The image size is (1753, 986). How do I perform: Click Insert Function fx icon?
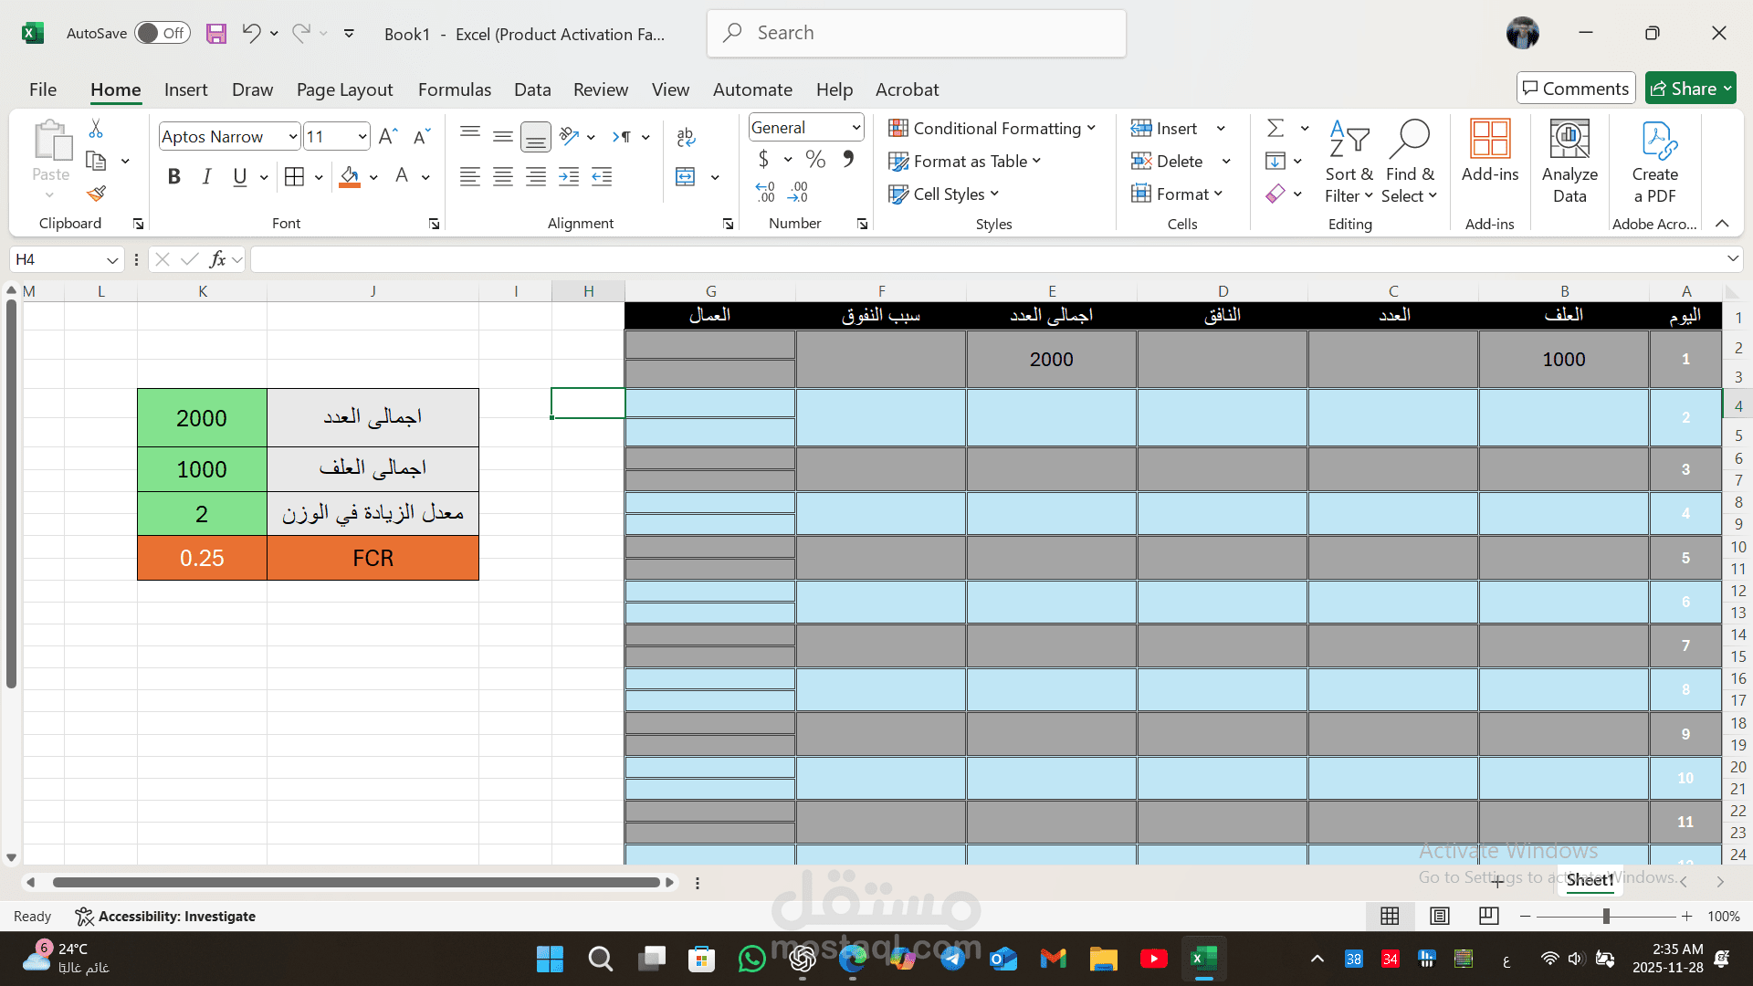[217, 259]
